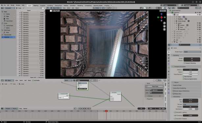Click the Reset Node button

pyautogui.click(x=154, y=86)
